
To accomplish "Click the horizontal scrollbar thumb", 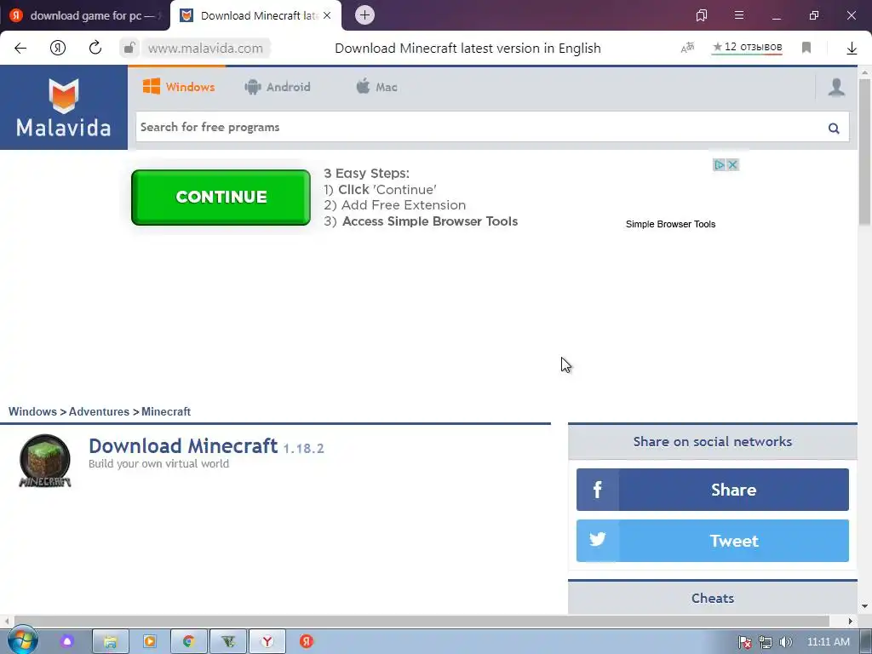I will [x=422, y=621].
